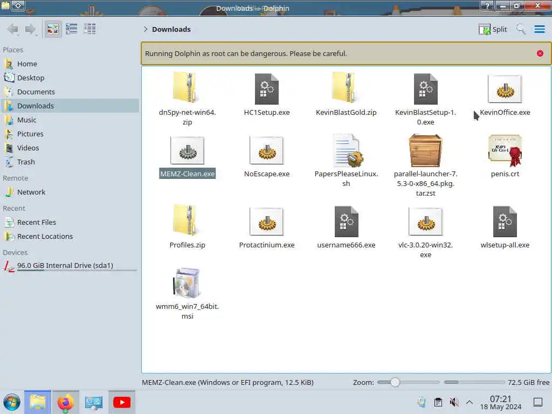The image size is (552, 414).
Task: Select vlc-3.0.20-win32.exe file icon
Action: (426, 222)
